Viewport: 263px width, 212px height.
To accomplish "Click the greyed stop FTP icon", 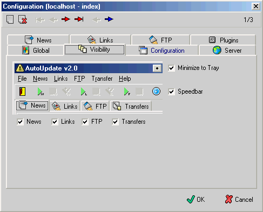I will pyautogui.click(x=139, y=91).
